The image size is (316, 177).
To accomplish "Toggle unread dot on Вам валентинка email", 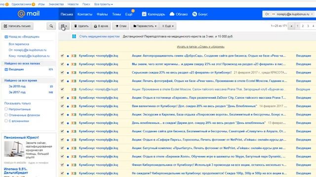I will click(68, 106).
